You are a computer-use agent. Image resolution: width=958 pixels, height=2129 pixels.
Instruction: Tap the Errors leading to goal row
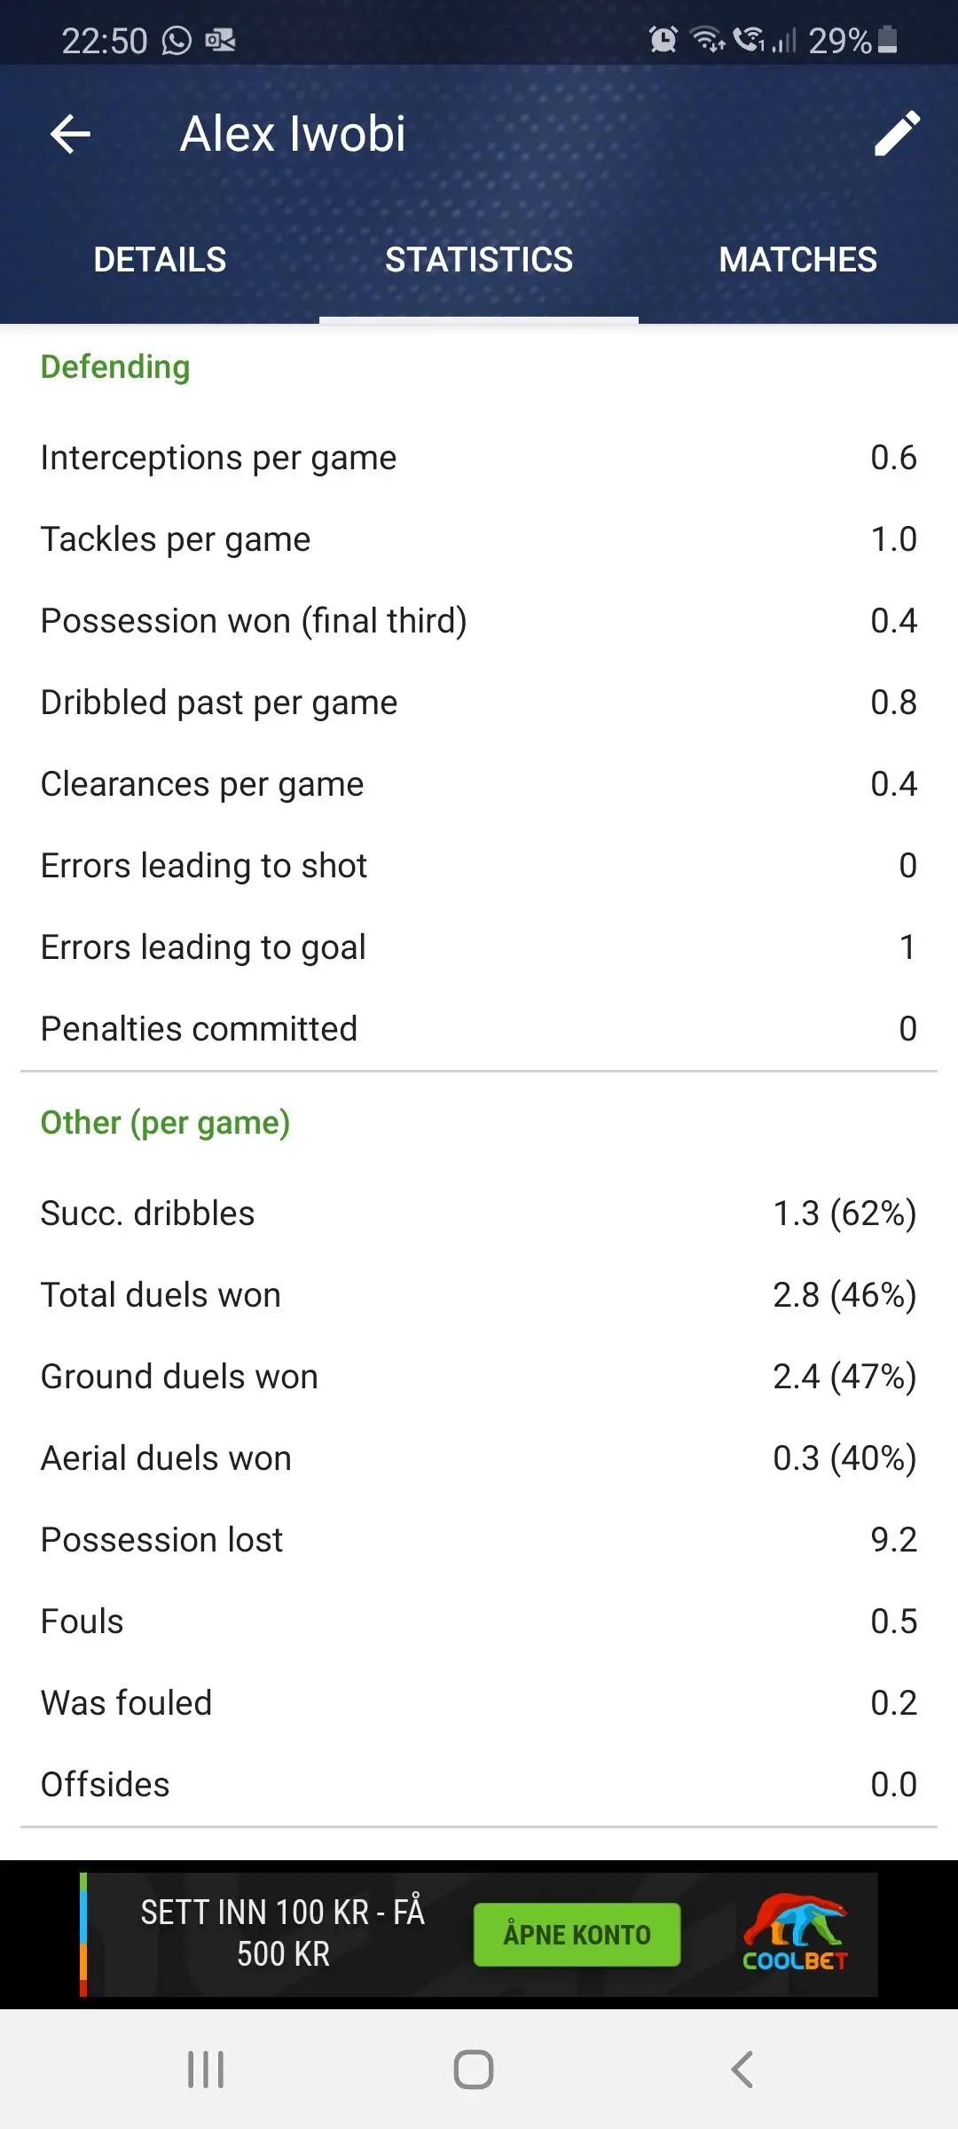tap(479, 947)
